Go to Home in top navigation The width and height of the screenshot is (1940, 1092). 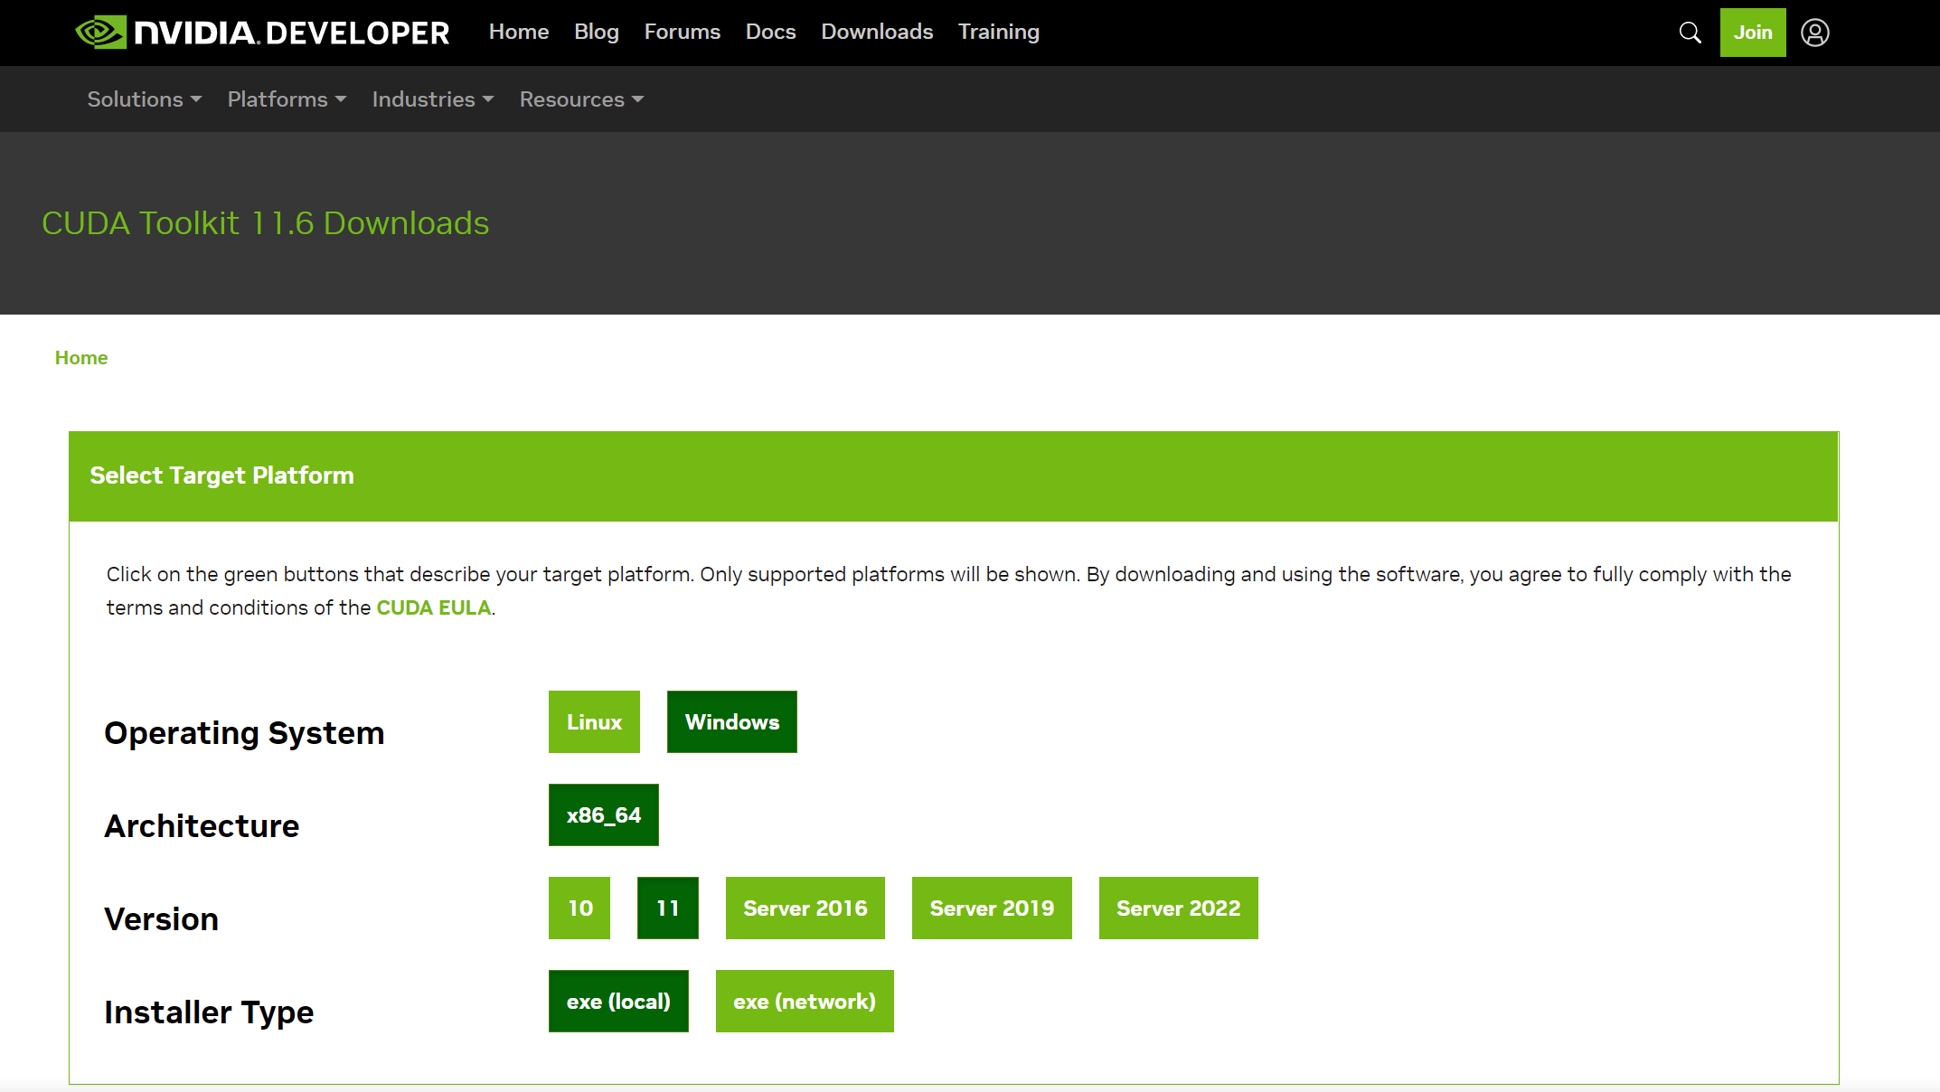click(x=519, y=32)
